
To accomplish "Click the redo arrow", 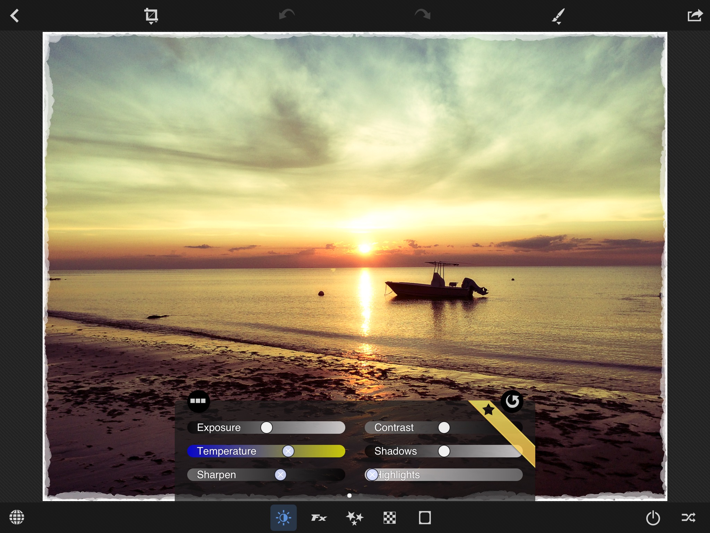I will click(422, 15).
